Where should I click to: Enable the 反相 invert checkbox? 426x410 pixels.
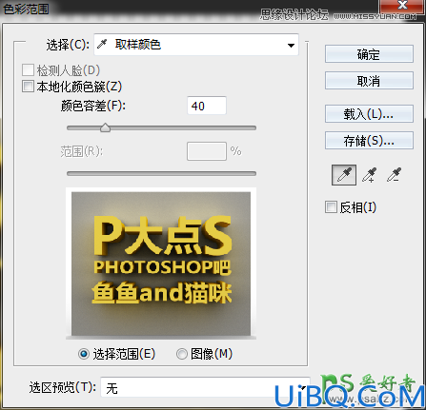(x=331, y=207)
